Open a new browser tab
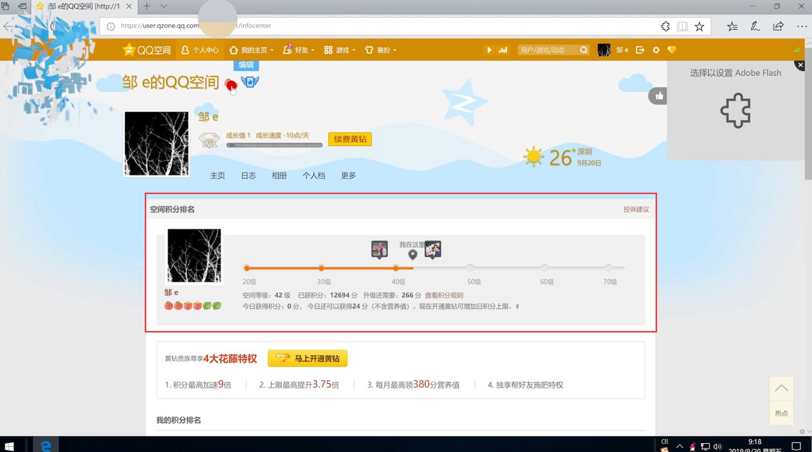This screenshot has height=452, width=812. click(147, 6)
